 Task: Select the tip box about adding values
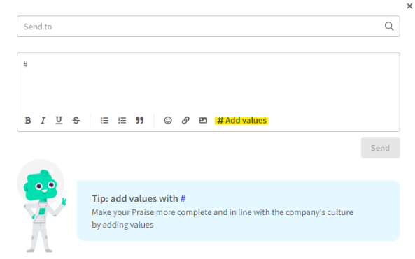click(238, 211)
